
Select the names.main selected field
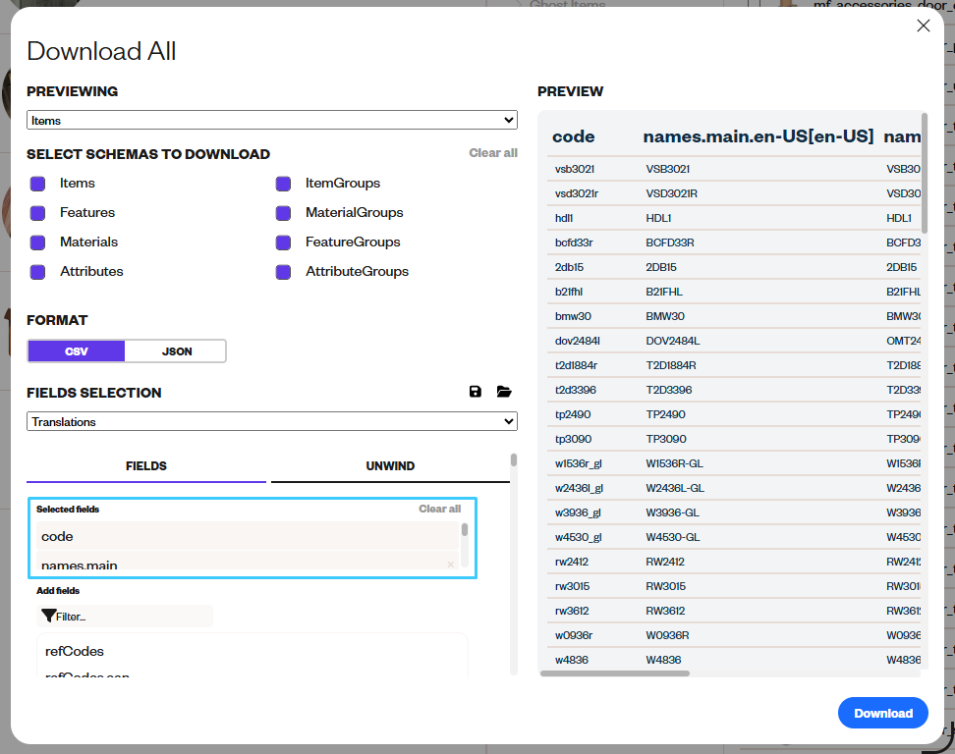pos(247,562)
